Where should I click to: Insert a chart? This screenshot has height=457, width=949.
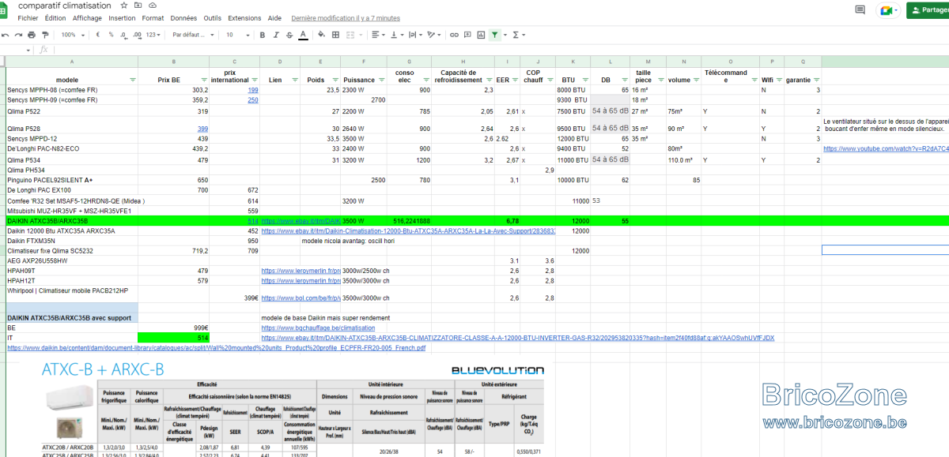(481, 35)
